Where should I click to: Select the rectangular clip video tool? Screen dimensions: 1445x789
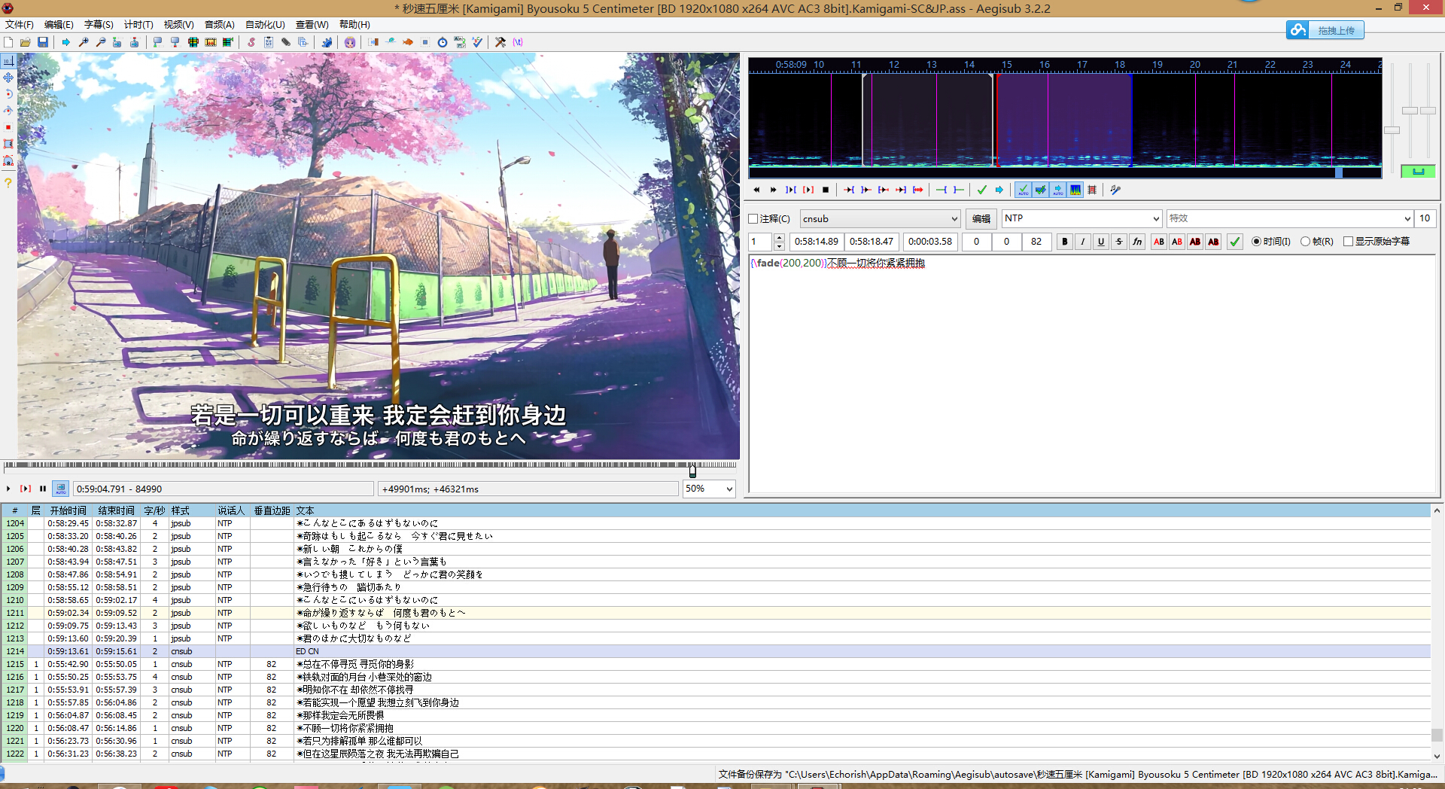point(8,144)
